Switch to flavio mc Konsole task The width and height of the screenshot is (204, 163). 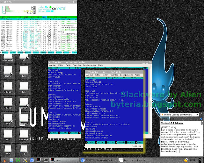133,160
